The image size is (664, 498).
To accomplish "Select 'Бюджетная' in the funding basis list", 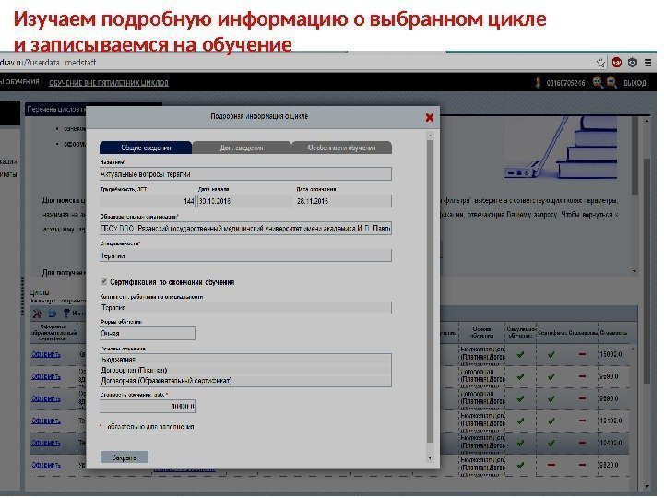I will [245, 360].
